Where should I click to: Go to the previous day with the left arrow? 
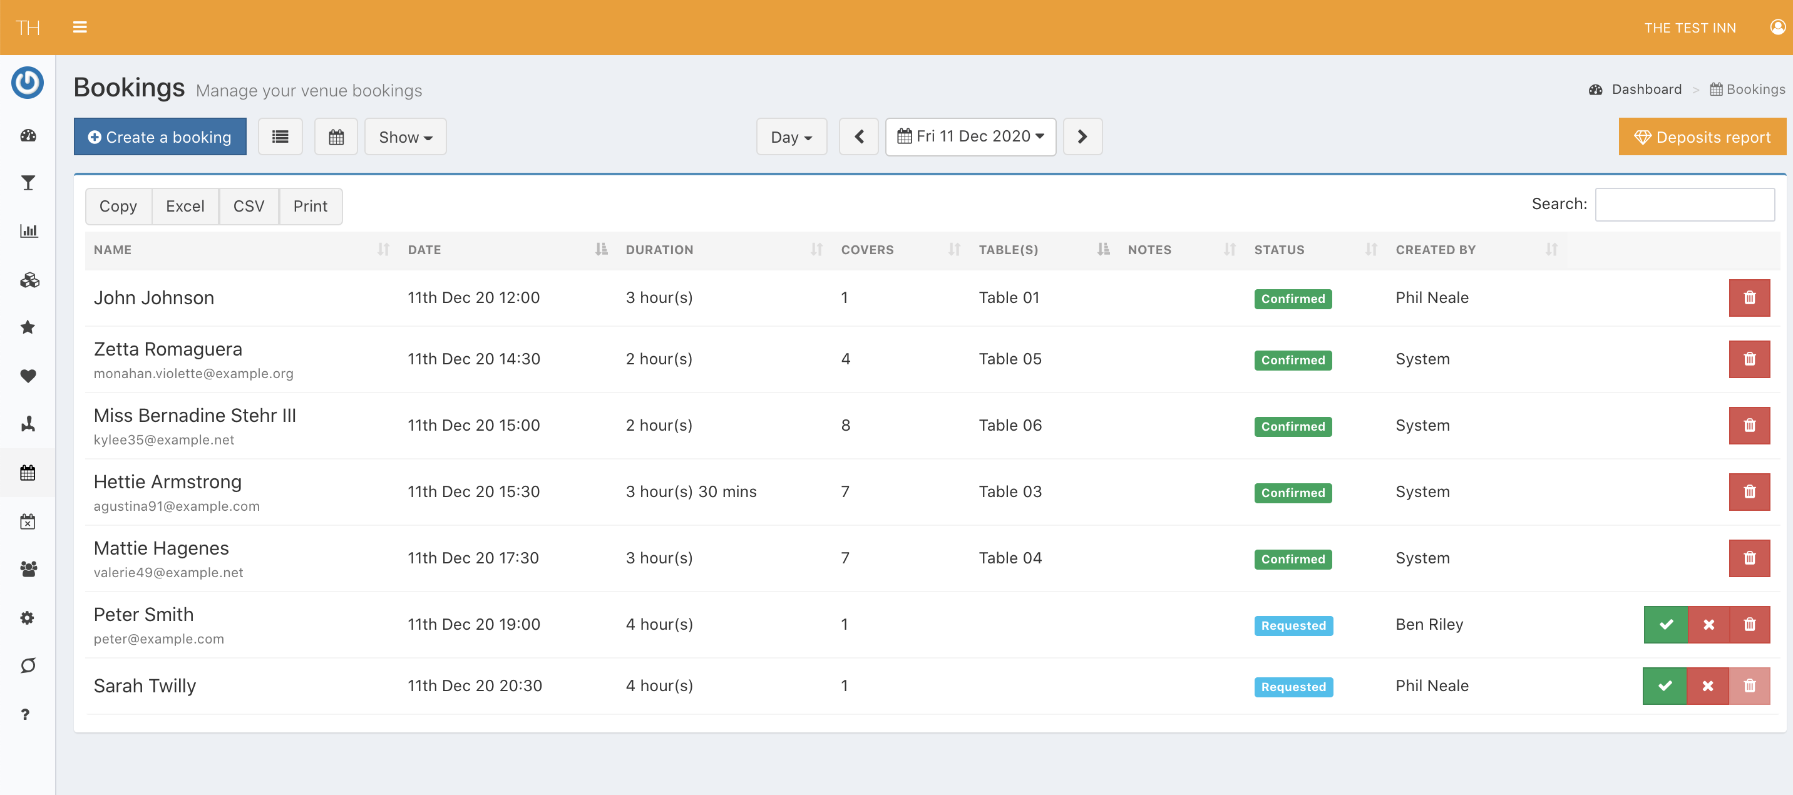pos(859,137)
